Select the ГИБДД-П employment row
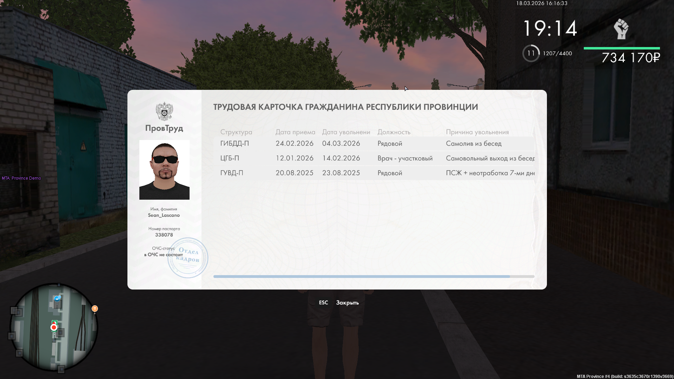674x379 pixels. [x=374, y=144]
